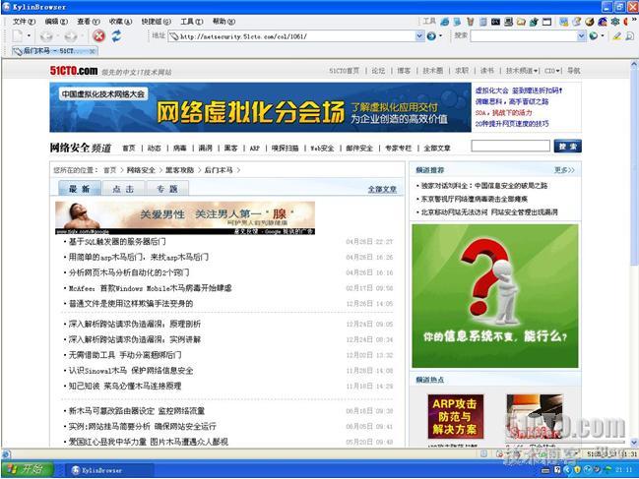Switch to the 点击 tab

pyautogui.click(x=123, y=189)
